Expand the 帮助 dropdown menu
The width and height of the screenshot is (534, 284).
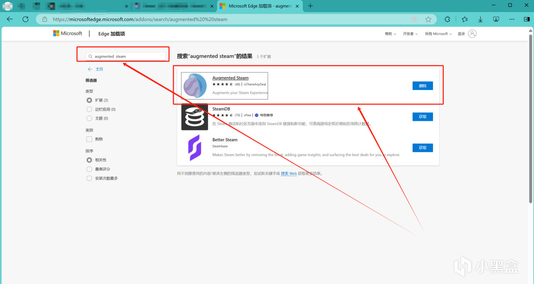(390, 34)
